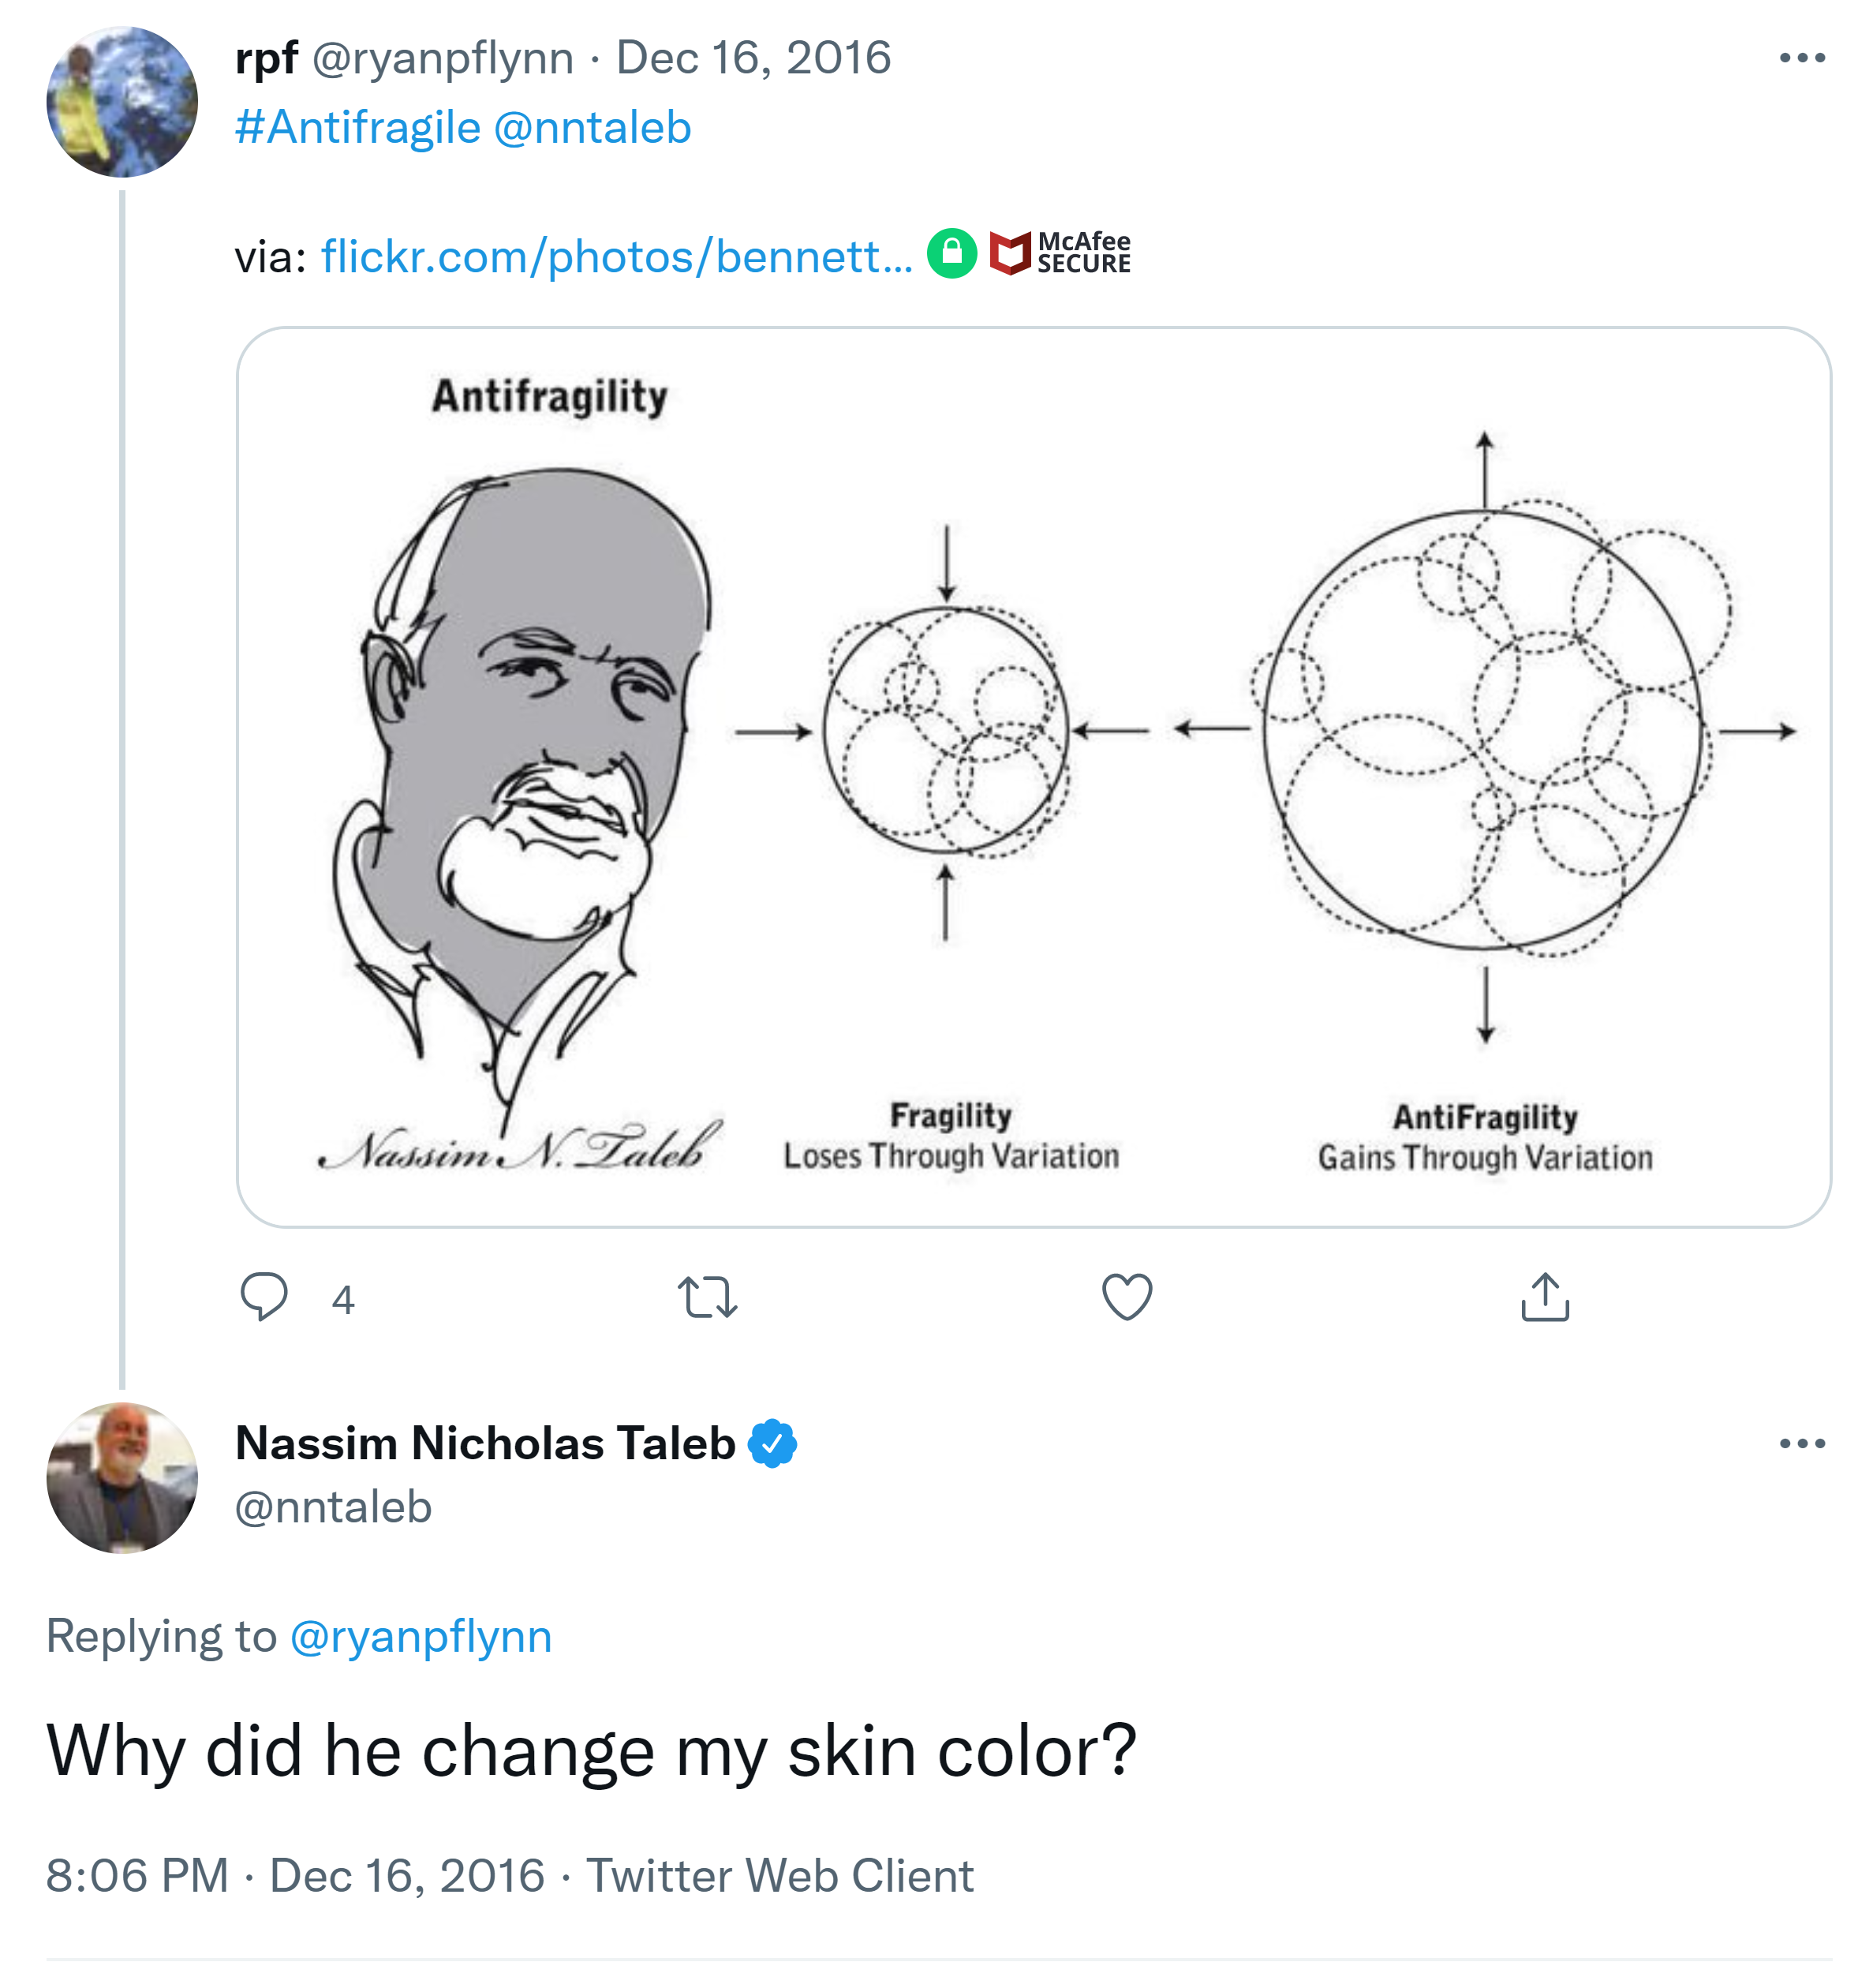Open more options on Taleb's reply
Viewport: 1858px width, 1988px height.
[x=1801, y=1443]
